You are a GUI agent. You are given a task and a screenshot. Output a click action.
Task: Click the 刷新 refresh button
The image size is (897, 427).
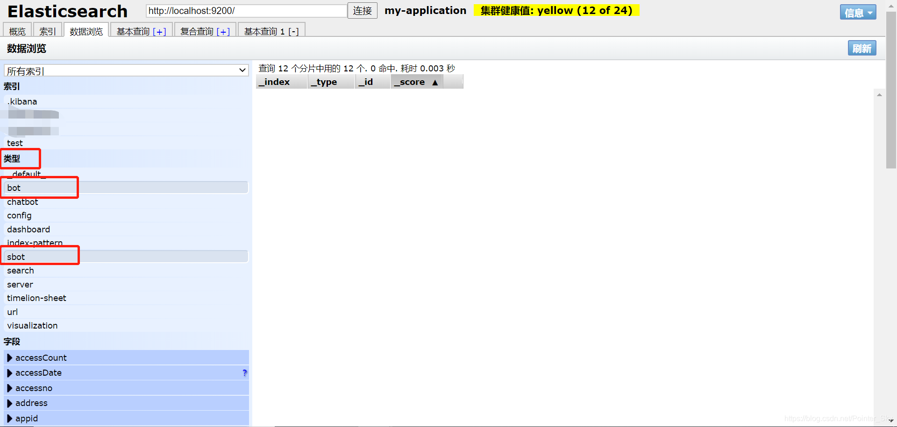click(x=862, y=48)
